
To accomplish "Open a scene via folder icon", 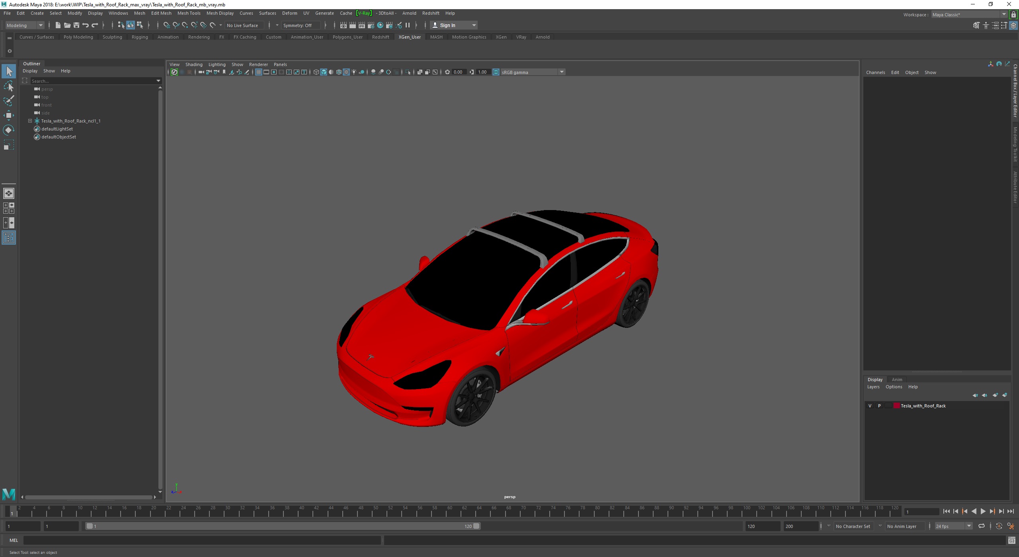I will 67,25.
